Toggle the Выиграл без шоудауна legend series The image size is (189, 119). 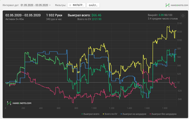[x=163, y=114]
